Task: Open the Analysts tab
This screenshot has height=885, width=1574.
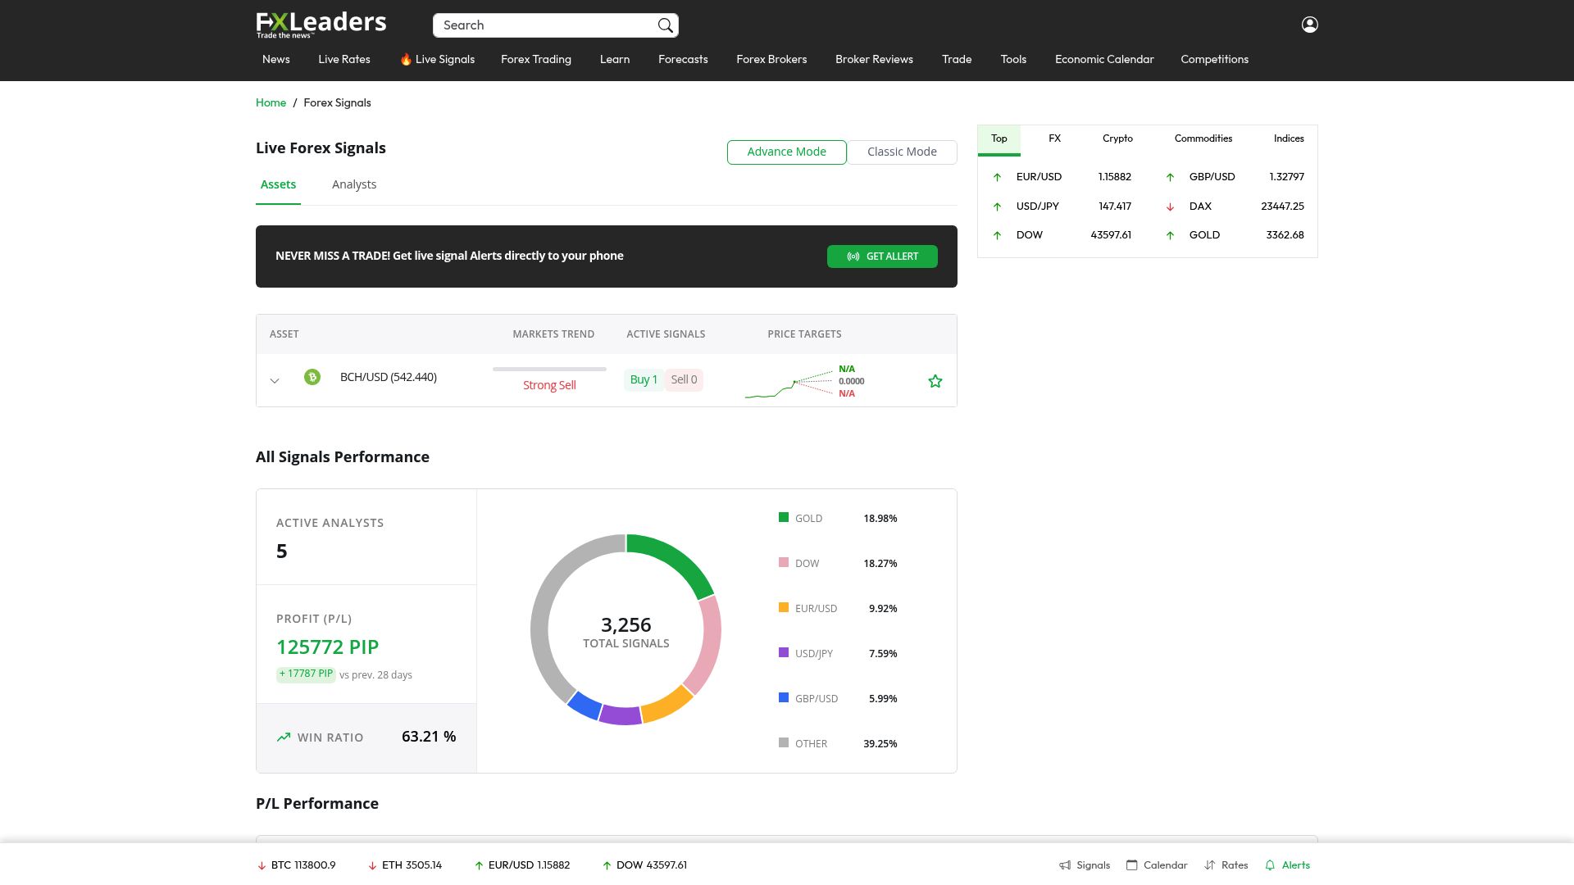Action: [354, 185]
